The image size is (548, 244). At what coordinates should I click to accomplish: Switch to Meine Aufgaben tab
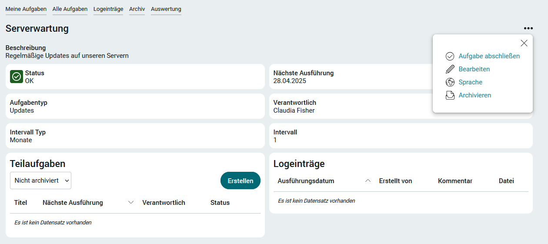[26, 9]
